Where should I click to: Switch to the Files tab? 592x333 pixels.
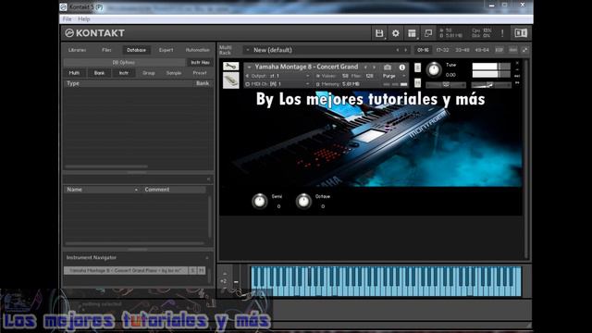click(x=106, y=50)
